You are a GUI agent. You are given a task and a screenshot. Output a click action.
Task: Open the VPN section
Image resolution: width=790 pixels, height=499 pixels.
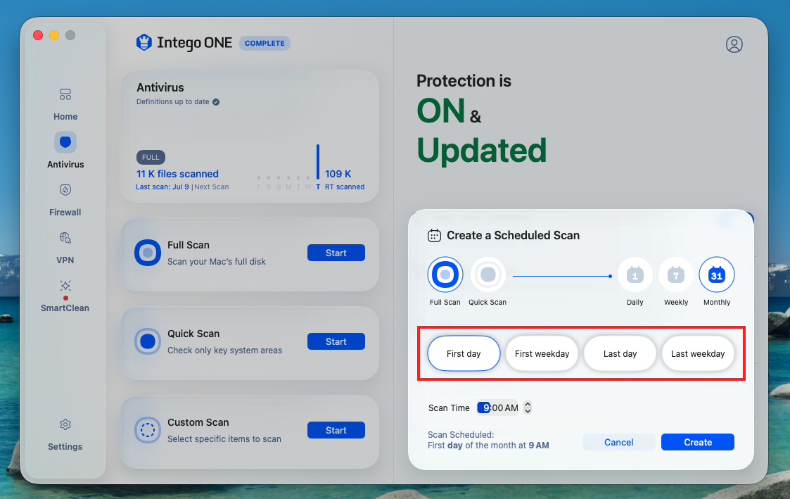point(65,248)
